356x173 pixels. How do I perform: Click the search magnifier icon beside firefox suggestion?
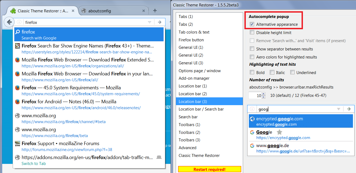[x=18, y=32]
